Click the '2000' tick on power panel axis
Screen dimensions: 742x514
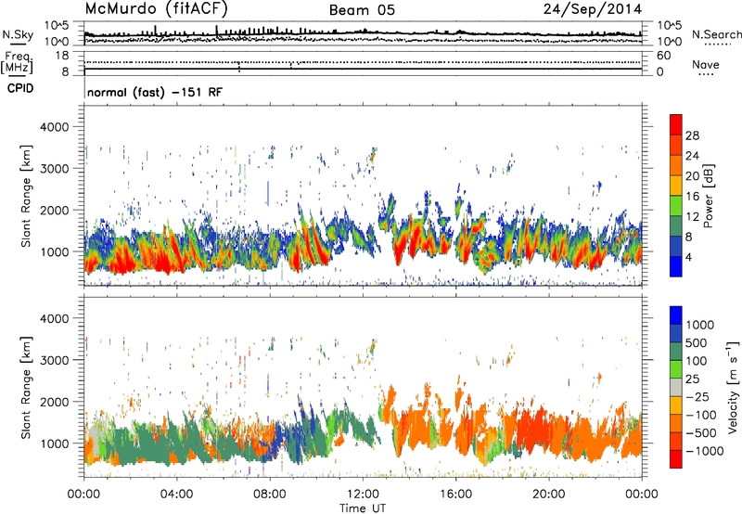(x=55, y=210)
